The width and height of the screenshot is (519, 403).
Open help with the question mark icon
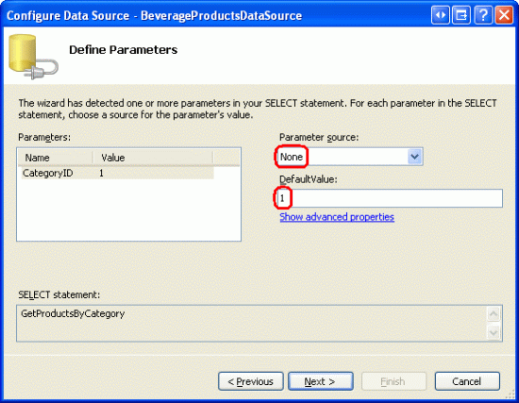(483, 15)
